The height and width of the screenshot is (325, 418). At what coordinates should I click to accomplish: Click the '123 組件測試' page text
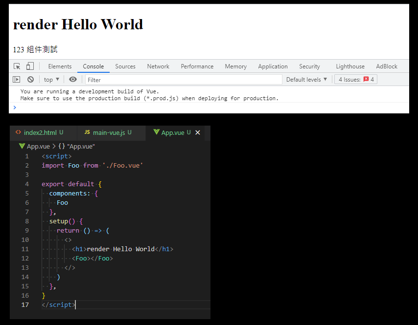[x=35, y=49]
